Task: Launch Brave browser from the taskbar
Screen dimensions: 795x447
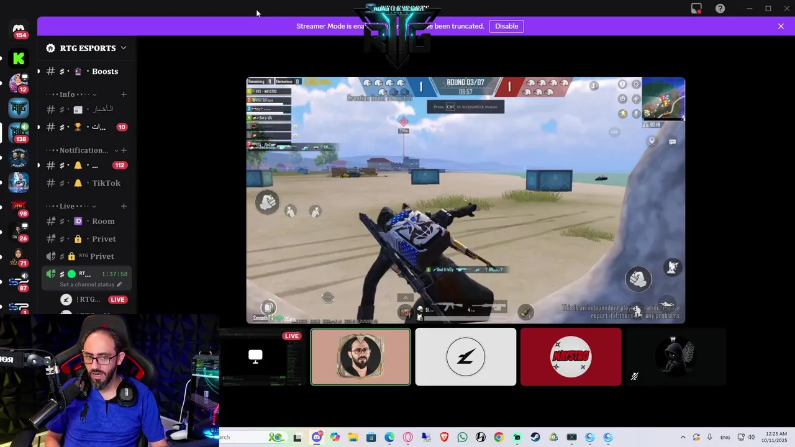Action: point(444,438)
